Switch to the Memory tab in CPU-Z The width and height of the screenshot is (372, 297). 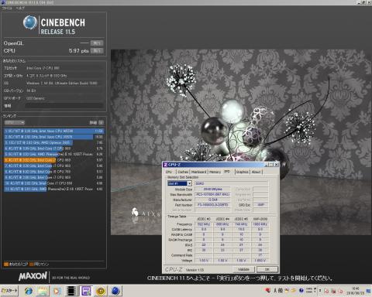[215, 172]
